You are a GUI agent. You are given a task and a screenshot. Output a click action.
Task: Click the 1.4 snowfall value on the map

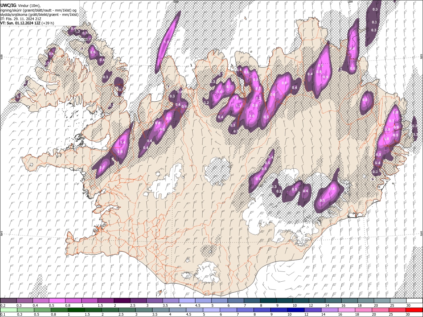tap(122, 142)
